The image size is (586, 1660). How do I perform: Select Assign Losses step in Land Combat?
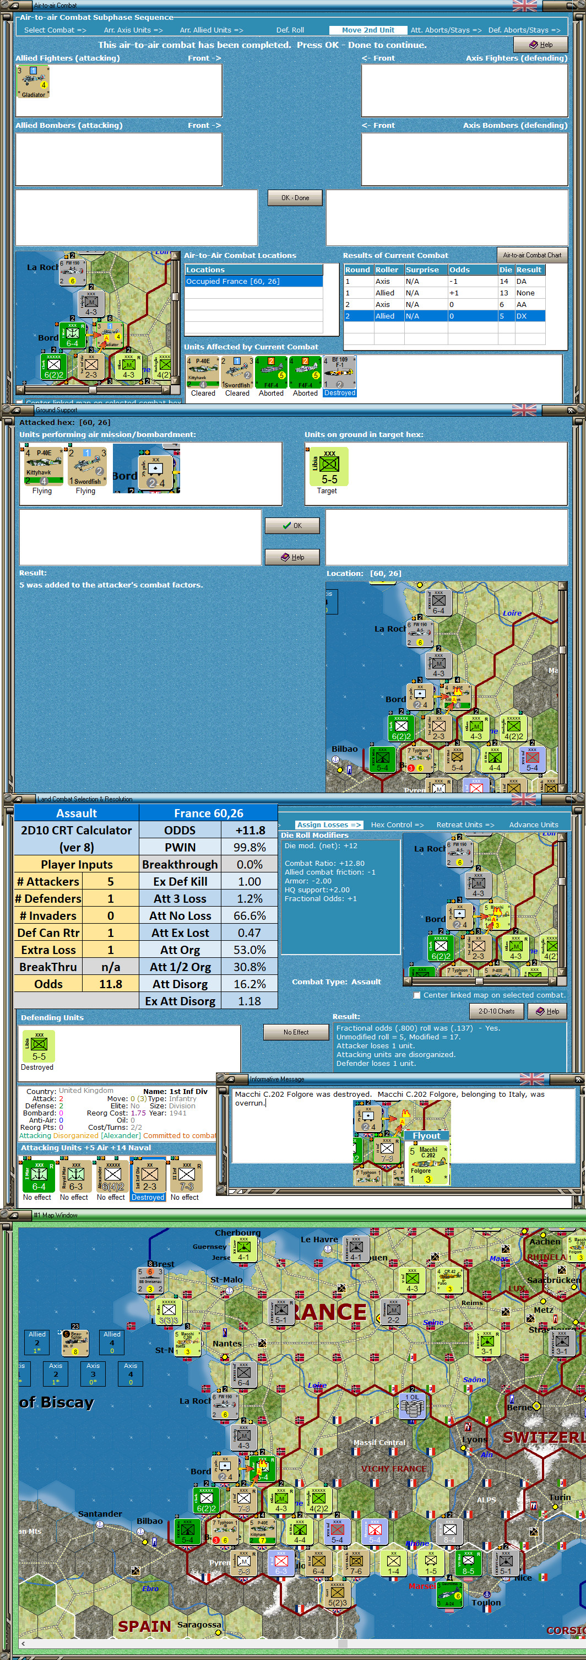point(329,825)
